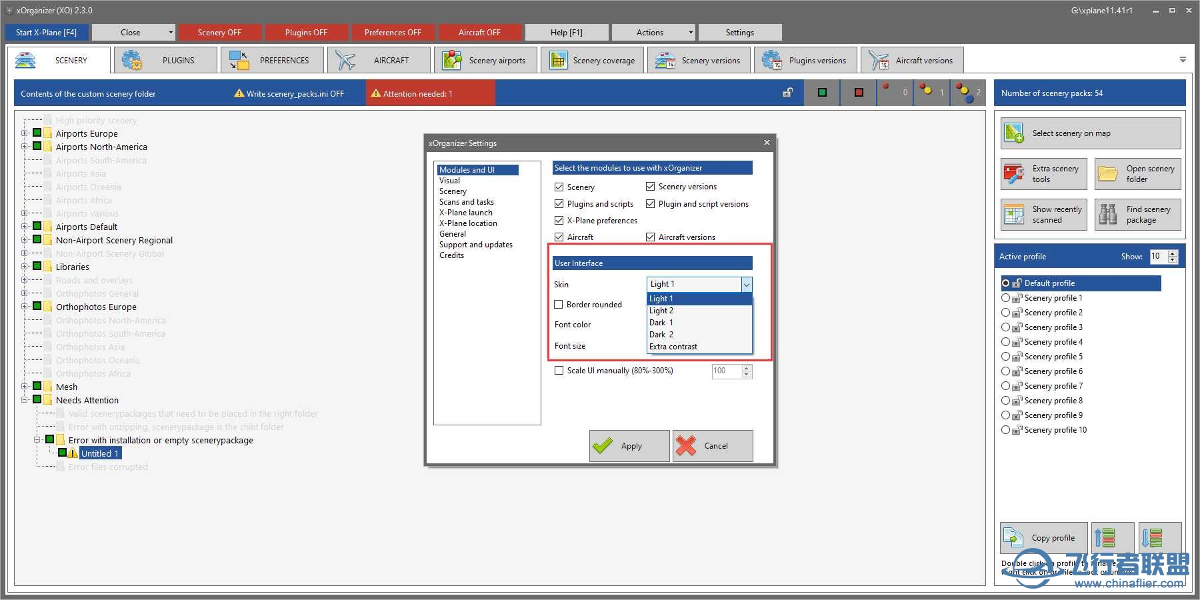Viewport: 1200px width, 600px height.
Task: Click the single red ball counter icon
Action: [885, 87]
